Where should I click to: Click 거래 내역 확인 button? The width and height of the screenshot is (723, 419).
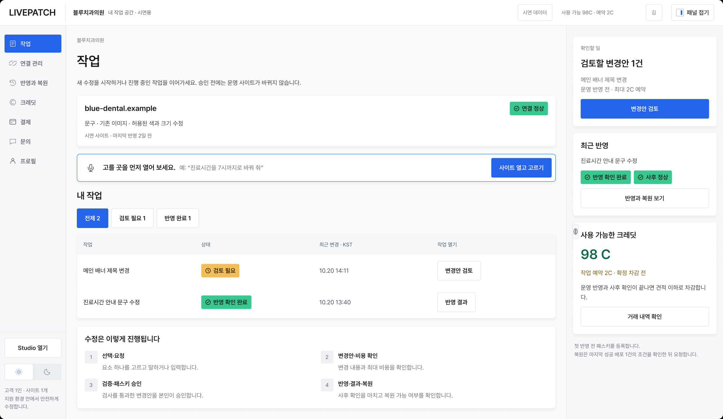pyautogui.click(x=645, y=317)
